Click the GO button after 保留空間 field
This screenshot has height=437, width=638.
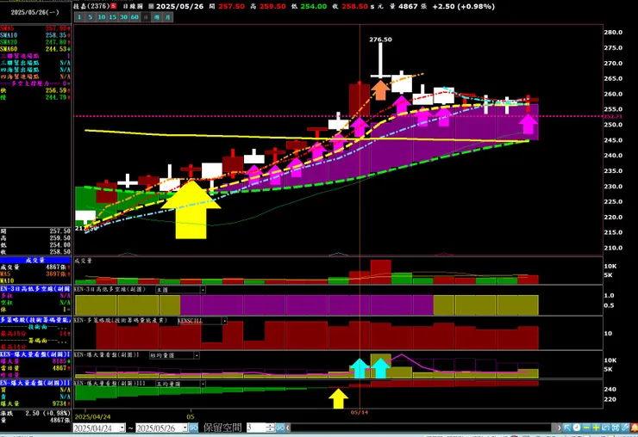click(280, 428)
